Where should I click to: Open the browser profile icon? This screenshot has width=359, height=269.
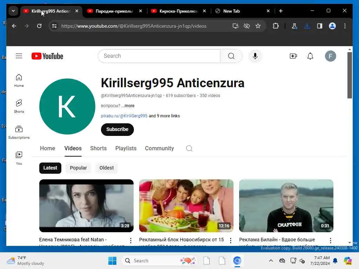tap(332, 26)
